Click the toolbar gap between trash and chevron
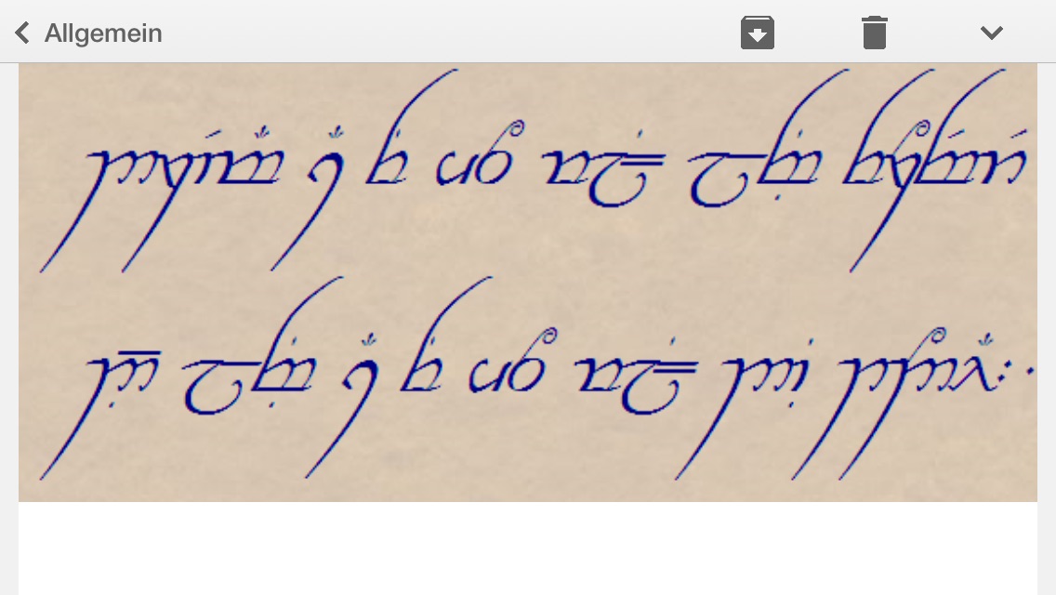Image resolution: width=1056 pixels, height=595 pixels. pos(933,33)
